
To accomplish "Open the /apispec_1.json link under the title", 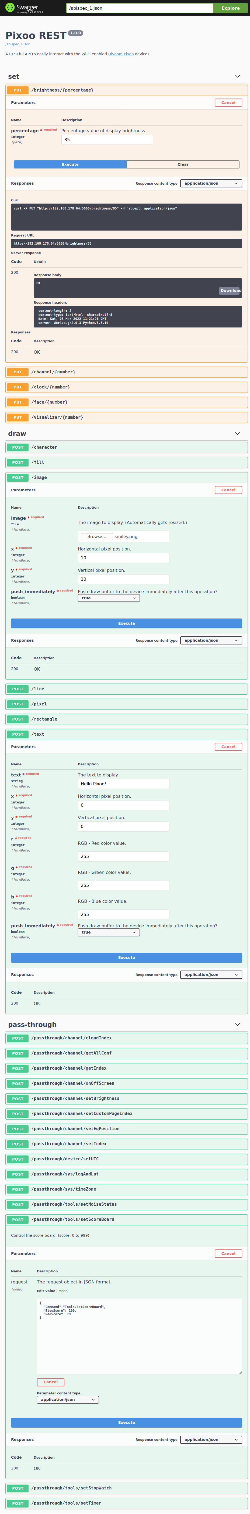I will 18,44.
